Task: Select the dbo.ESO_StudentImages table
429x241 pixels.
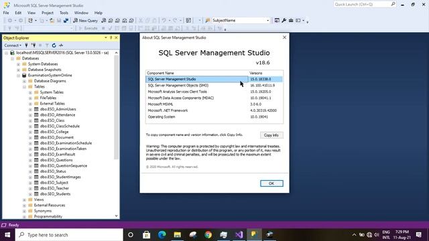Action: [x=60, y=177]
